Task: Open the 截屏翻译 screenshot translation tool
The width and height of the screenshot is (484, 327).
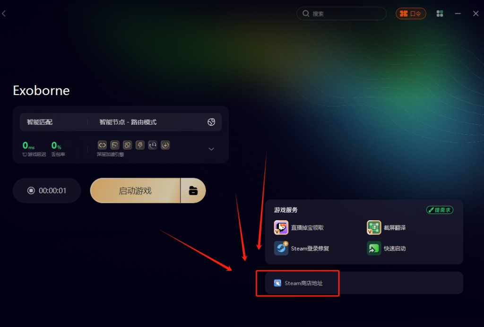Action: pos(386,228)
